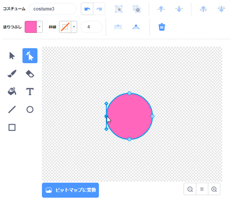Viewport: 236px width, 207px height.
Task: Open the outline color dropdown arrow
Action: (x=74, y=27)
